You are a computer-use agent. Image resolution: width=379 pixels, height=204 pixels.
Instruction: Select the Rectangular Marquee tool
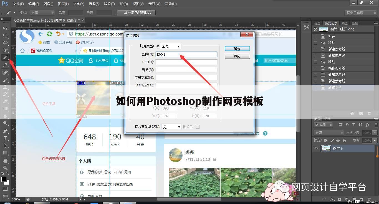pos(5,36)
